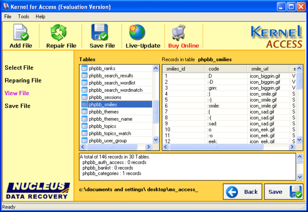
Task: Click the Add File toolbar icon
Action: pyautogui.click(x=21, y=32)
